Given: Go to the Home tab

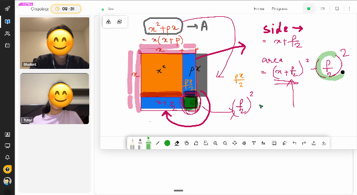Looking at the screenshot, I should pyautogui.click(x=259, y=9).
